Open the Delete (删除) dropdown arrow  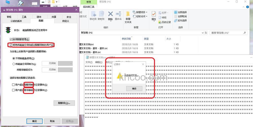(110, 21)
